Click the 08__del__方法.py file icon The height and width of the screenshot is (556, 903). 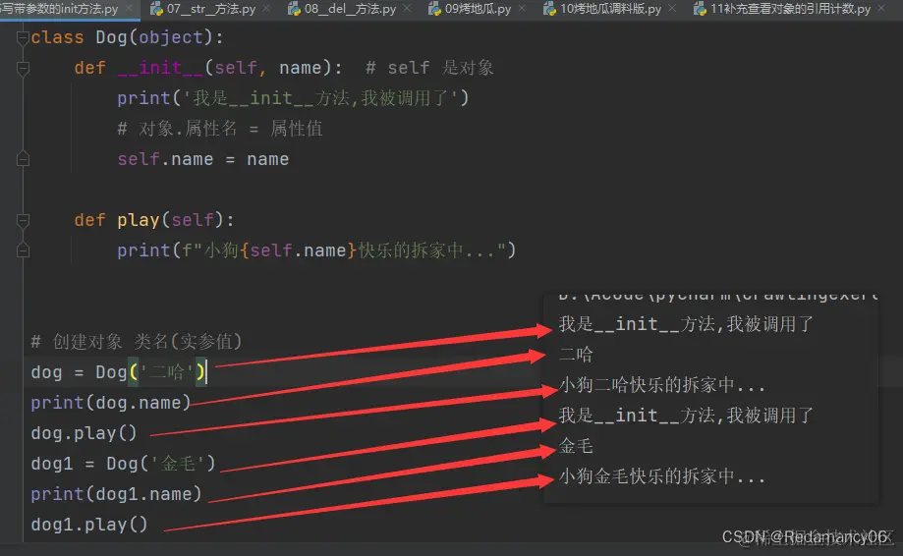pos(294,9)
